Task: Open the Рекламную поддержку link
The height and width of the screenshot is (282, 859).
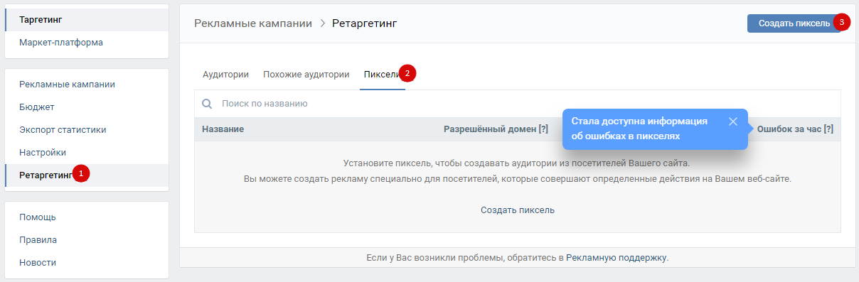Action: point(617,258)
